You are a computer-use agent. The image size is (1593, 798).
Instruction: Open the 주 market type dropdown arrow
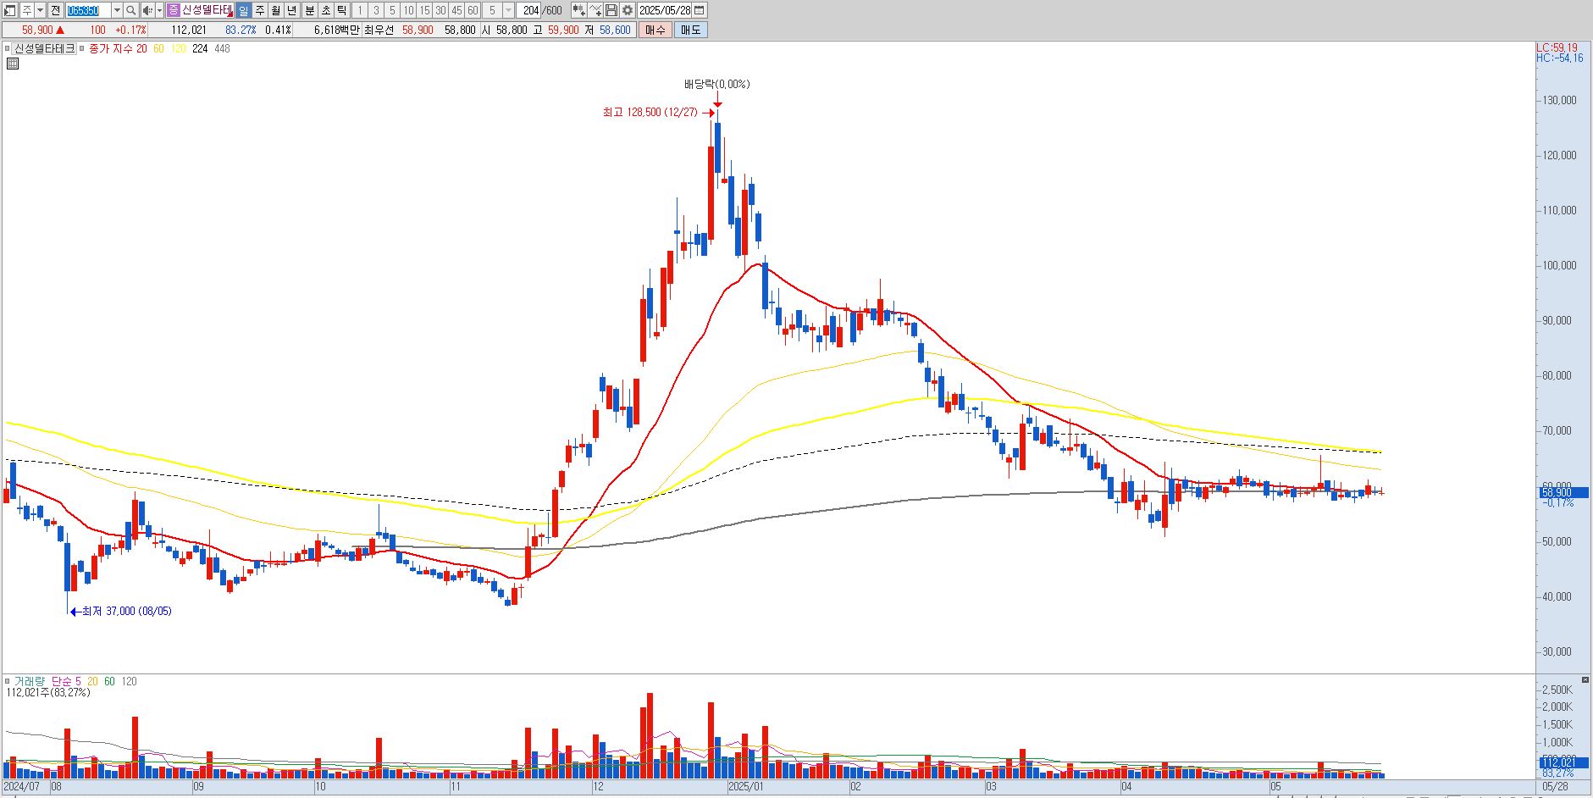pos(40,10)
